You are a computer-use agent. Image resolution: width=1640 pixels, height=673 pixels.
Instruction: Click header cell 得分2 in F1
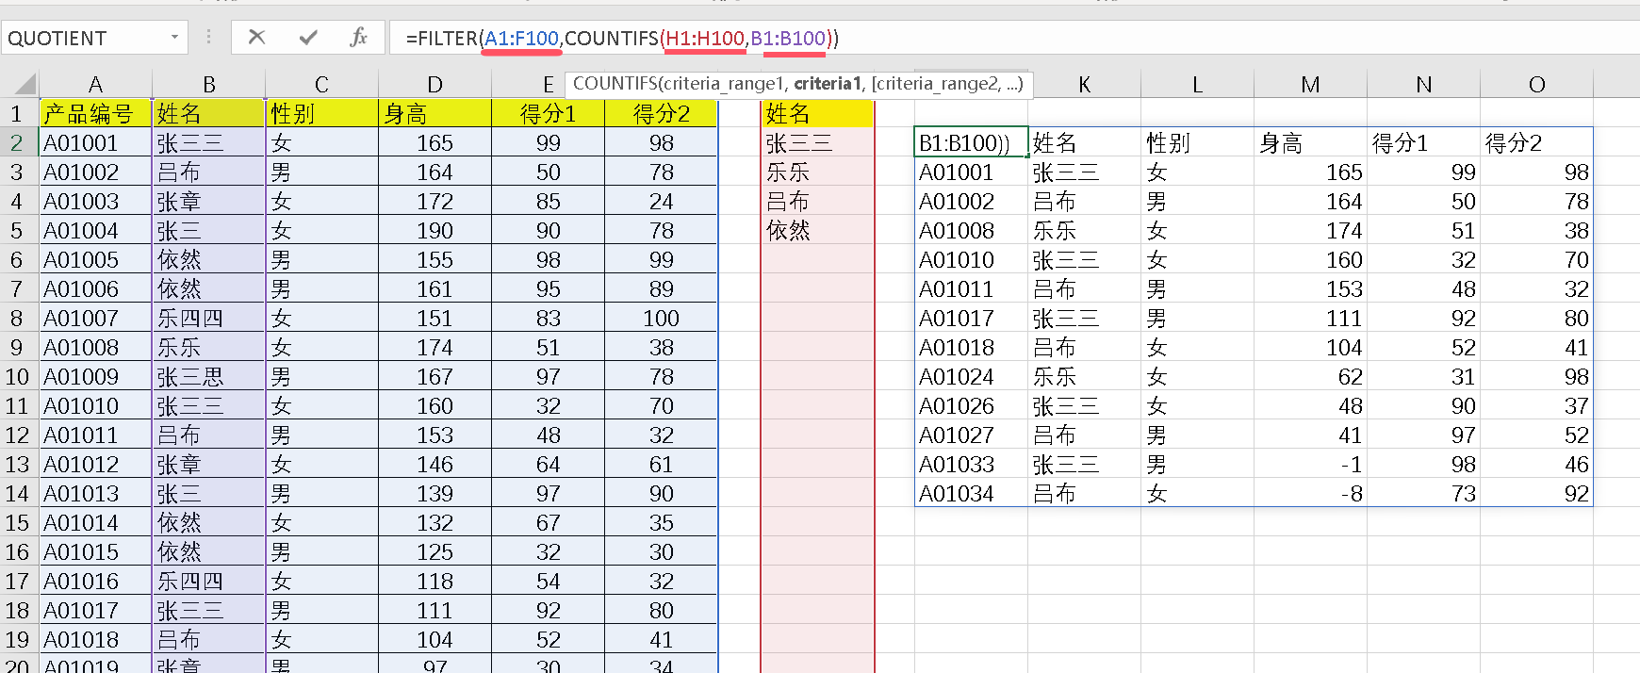pos(661,113)
